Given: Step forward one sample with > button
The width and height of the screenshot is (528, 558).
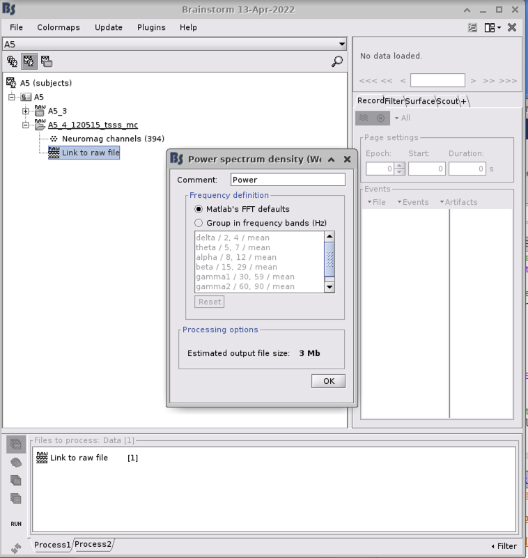Looking at the screenshot, I should coord(473,81).
